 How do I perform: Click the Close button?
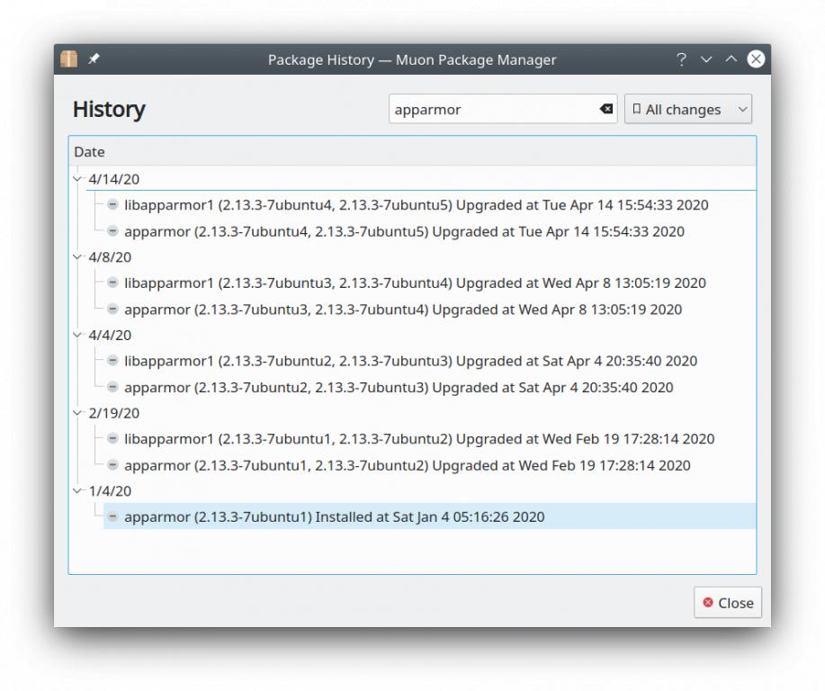coord(728,603)
